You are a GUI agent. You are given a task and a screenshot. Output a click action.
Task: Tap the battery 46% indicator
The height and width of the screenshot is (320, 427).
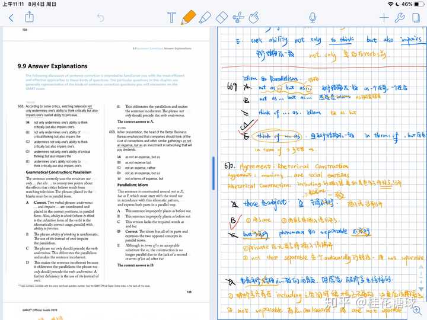[413, 4]
